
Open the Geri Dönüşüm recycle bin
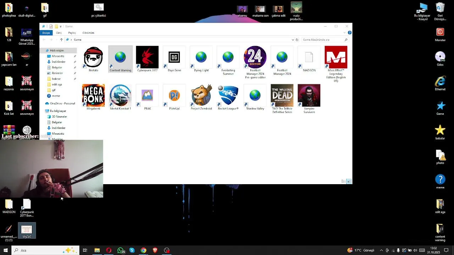point(440,11)
